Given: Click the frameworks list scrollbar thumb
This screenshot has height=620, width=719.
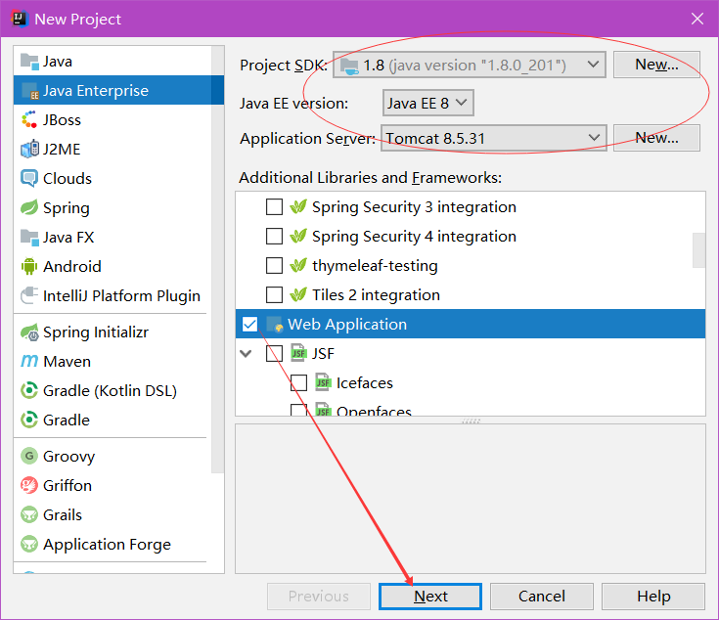Looking at the screenshot, I should click(x=698, y=250).
